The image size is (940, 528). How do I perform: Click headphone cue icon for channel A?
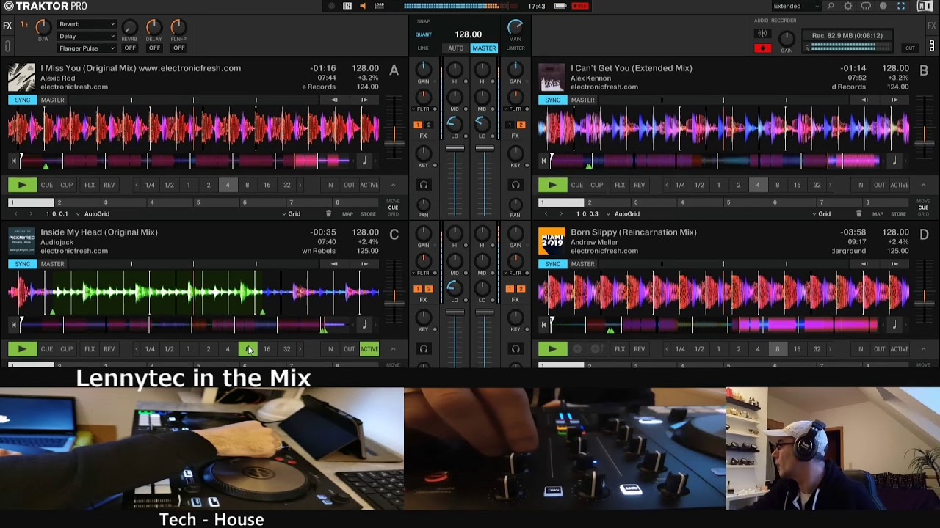[424, 185]
